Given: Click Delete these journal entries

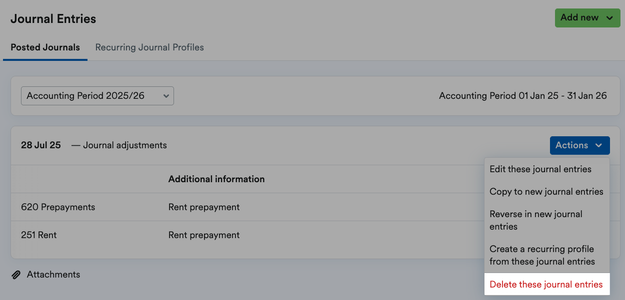Looking at the screenshot, I should [x=546, y=284].
